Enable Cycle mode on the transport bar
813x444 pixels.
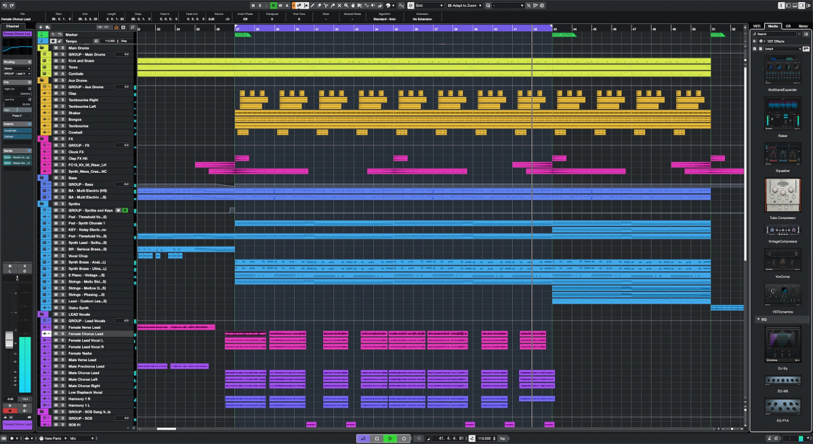click(x=364, y=439)
